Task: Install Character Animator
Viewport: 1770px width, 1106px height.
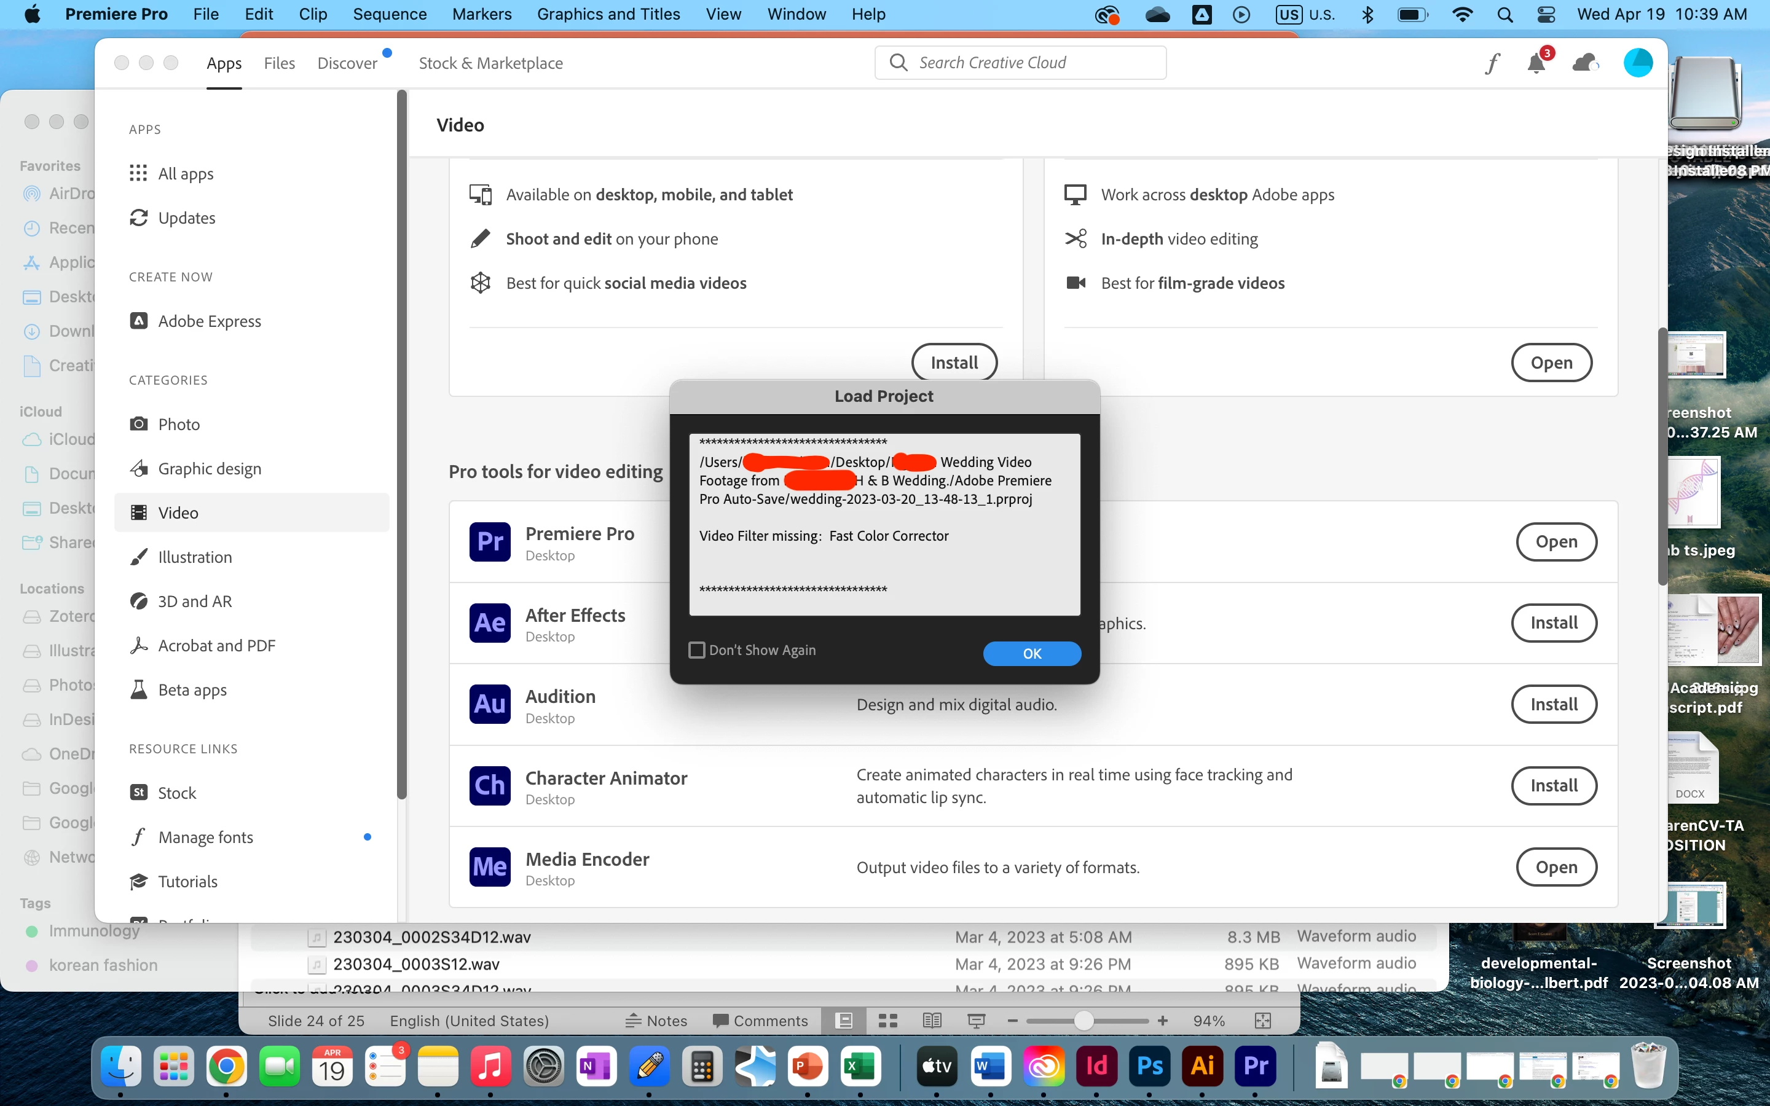Action: point(1554,786)
